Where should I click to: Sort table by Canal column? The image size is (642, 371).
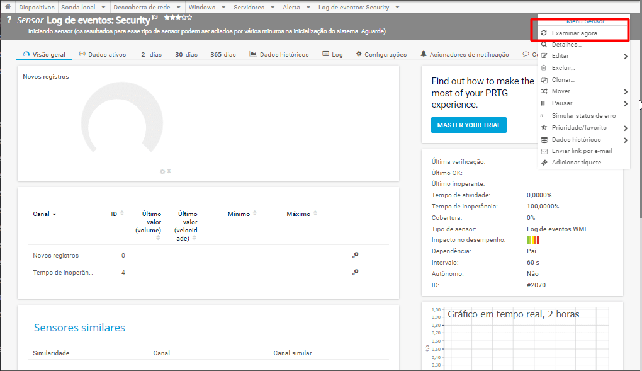click(44, 214)
